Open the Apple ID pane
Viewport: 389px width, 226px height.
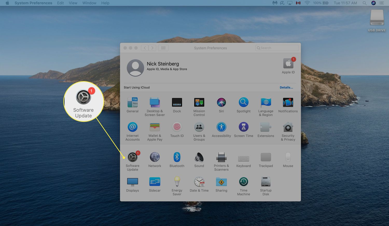coord(288,64)
